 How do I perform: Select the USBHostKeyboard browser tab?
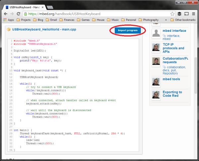point(24,7)
